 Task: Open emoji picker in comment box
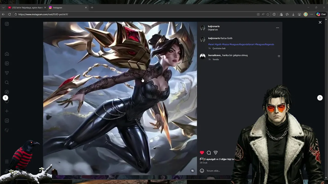tap(202, 171)
